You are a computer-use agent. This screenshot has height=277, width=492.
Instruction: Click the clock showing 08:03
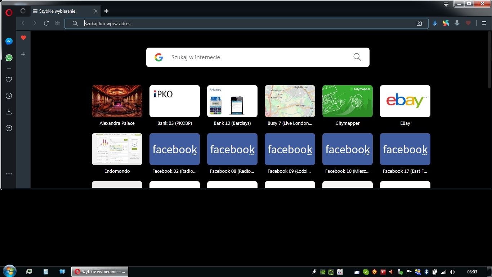(472, 272)
